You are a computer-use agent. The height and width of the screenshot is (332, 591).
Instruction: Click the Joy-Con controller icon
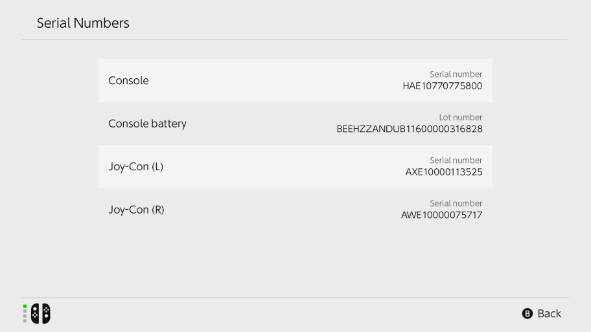(41, 313)
